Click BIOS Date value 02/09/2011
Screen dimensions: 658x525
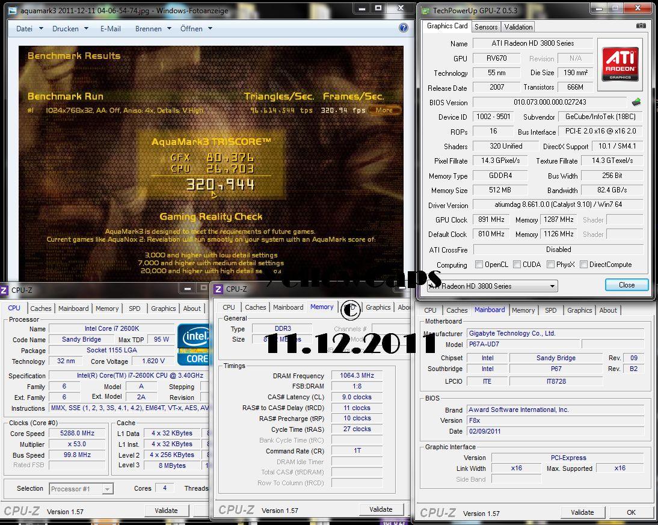tap(555, 431)
